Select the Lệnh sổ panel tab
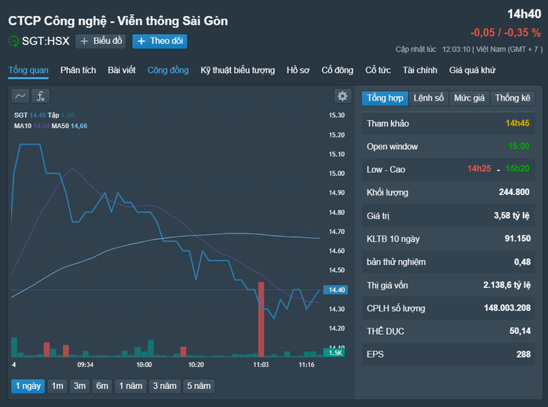The width and height of the screenshot is (548, 407). tap(429, 98)
